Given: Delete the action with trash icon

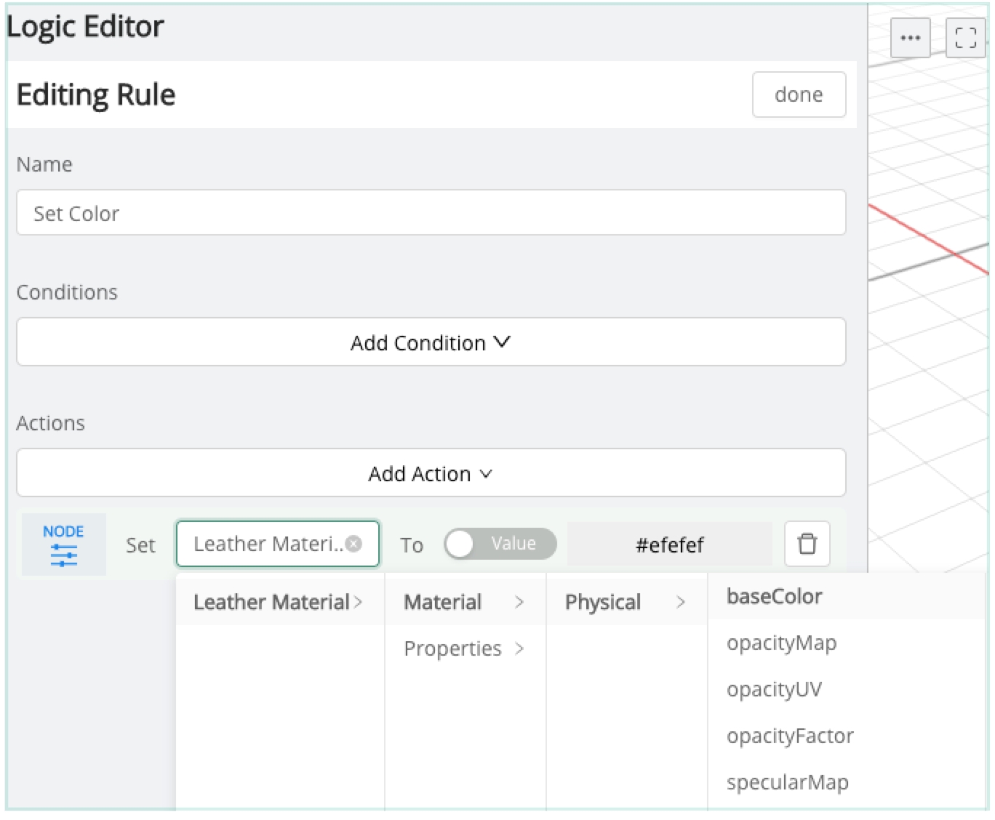Looking at the screenshot, I should tap(807, 544).
